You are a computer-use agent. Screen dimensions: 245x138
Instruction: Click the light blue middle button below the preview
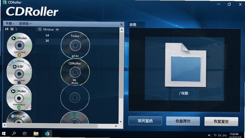[183, 121]
